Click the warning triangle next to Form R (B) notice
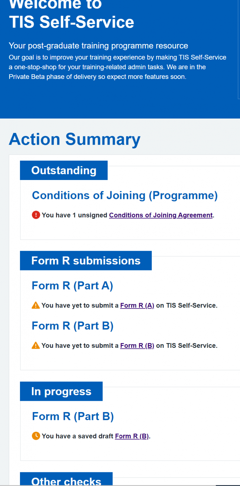This screenshot has width=240, height=486. pos(35,345)
